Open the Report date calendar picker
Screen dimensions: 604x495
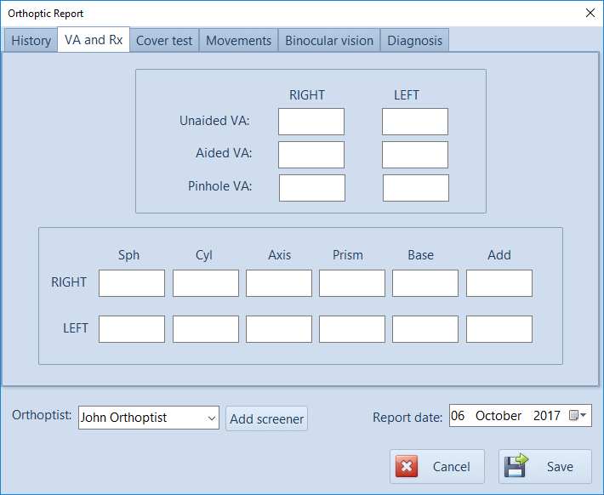click(x=578, y=416)
